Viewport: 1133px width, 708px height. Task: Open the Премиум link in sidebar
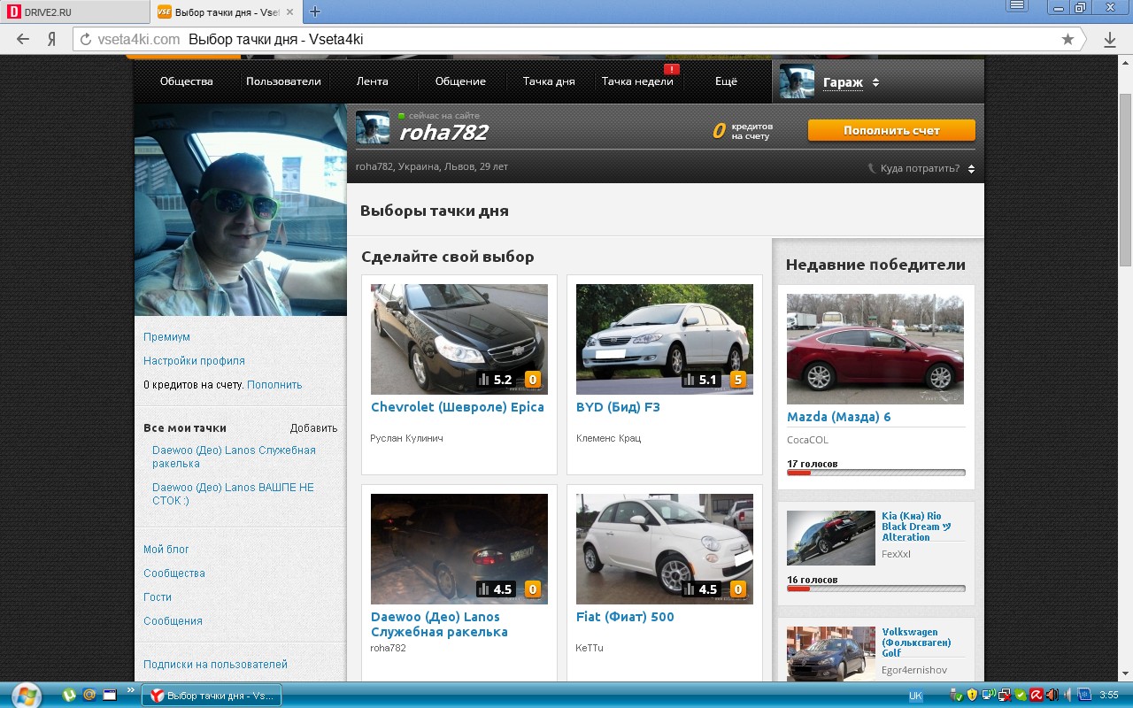click(x=166, y=337)
